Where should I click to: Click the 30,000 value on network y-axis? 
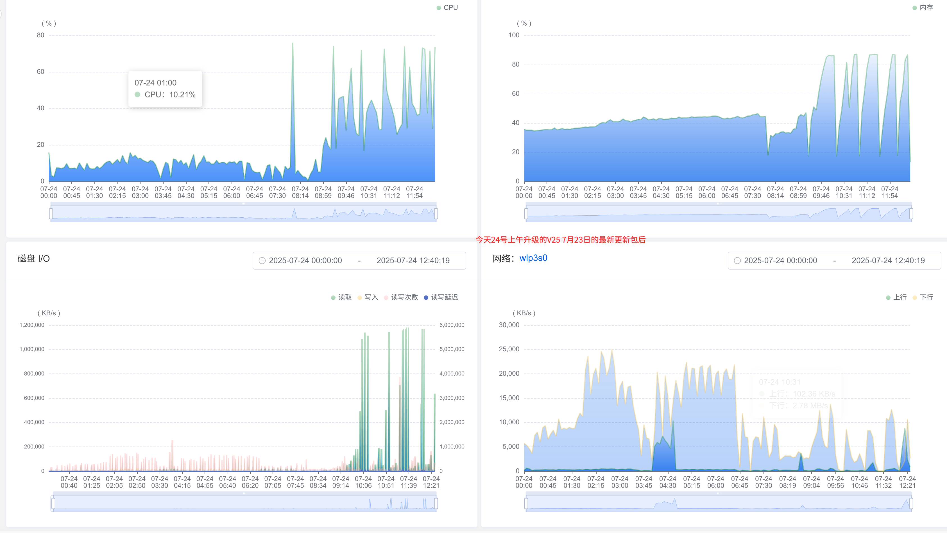click(509, 325)
